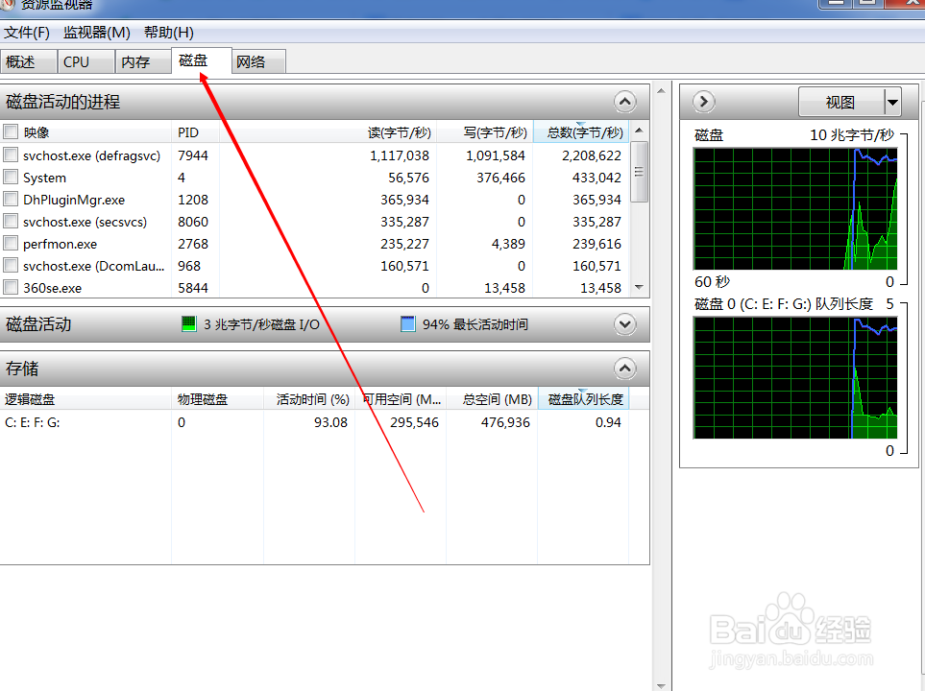925x691 pixels.
Task: Sort storage by 物理磁盘 column
Action: [217, 399]
